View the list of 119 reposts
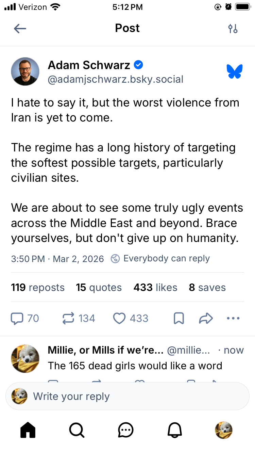The width and height of the screenshot is (255, 454). coord(38,288)
